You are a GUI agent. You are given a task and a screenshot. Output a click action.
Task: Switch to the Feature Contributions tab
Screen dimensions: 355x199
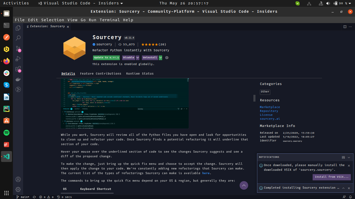pyautogui.click(x=101, y=74)
